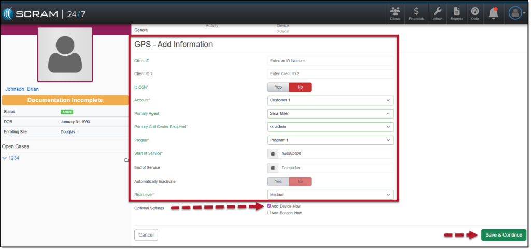Open the Reports document icon
Screen dimensions: 531x250
coord(456,13)
